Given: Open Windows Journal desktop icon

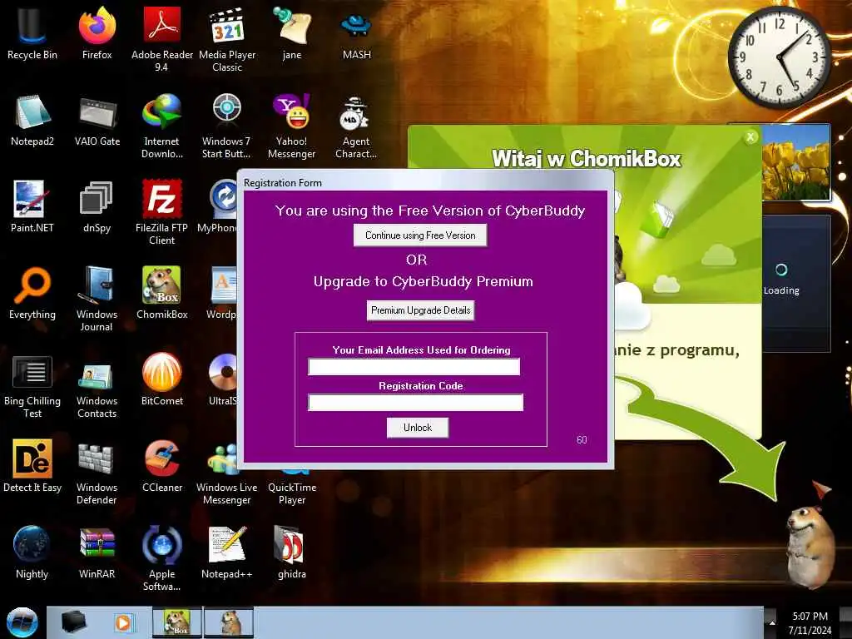Looking at the screenshot, I should click(x=97, y=299).
